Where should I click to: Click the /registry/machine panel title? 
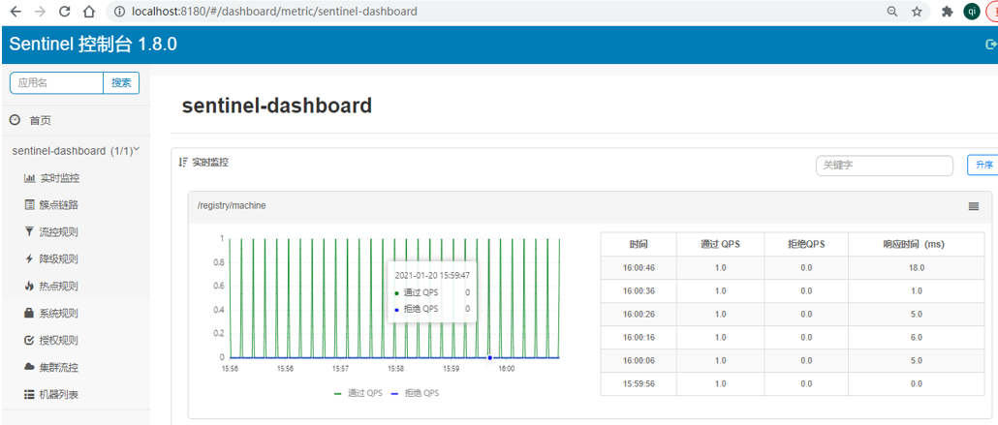pos(231,205)
